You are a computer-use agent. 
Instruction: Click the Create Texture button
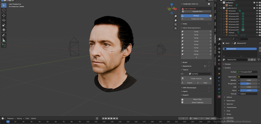[196, 79]
